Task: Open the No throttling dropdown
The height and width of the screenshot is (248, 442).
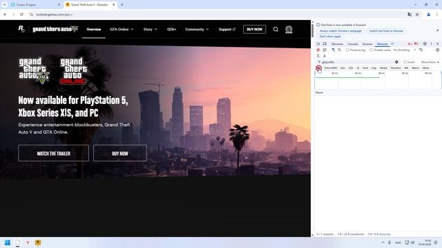Action: point(405,50)
